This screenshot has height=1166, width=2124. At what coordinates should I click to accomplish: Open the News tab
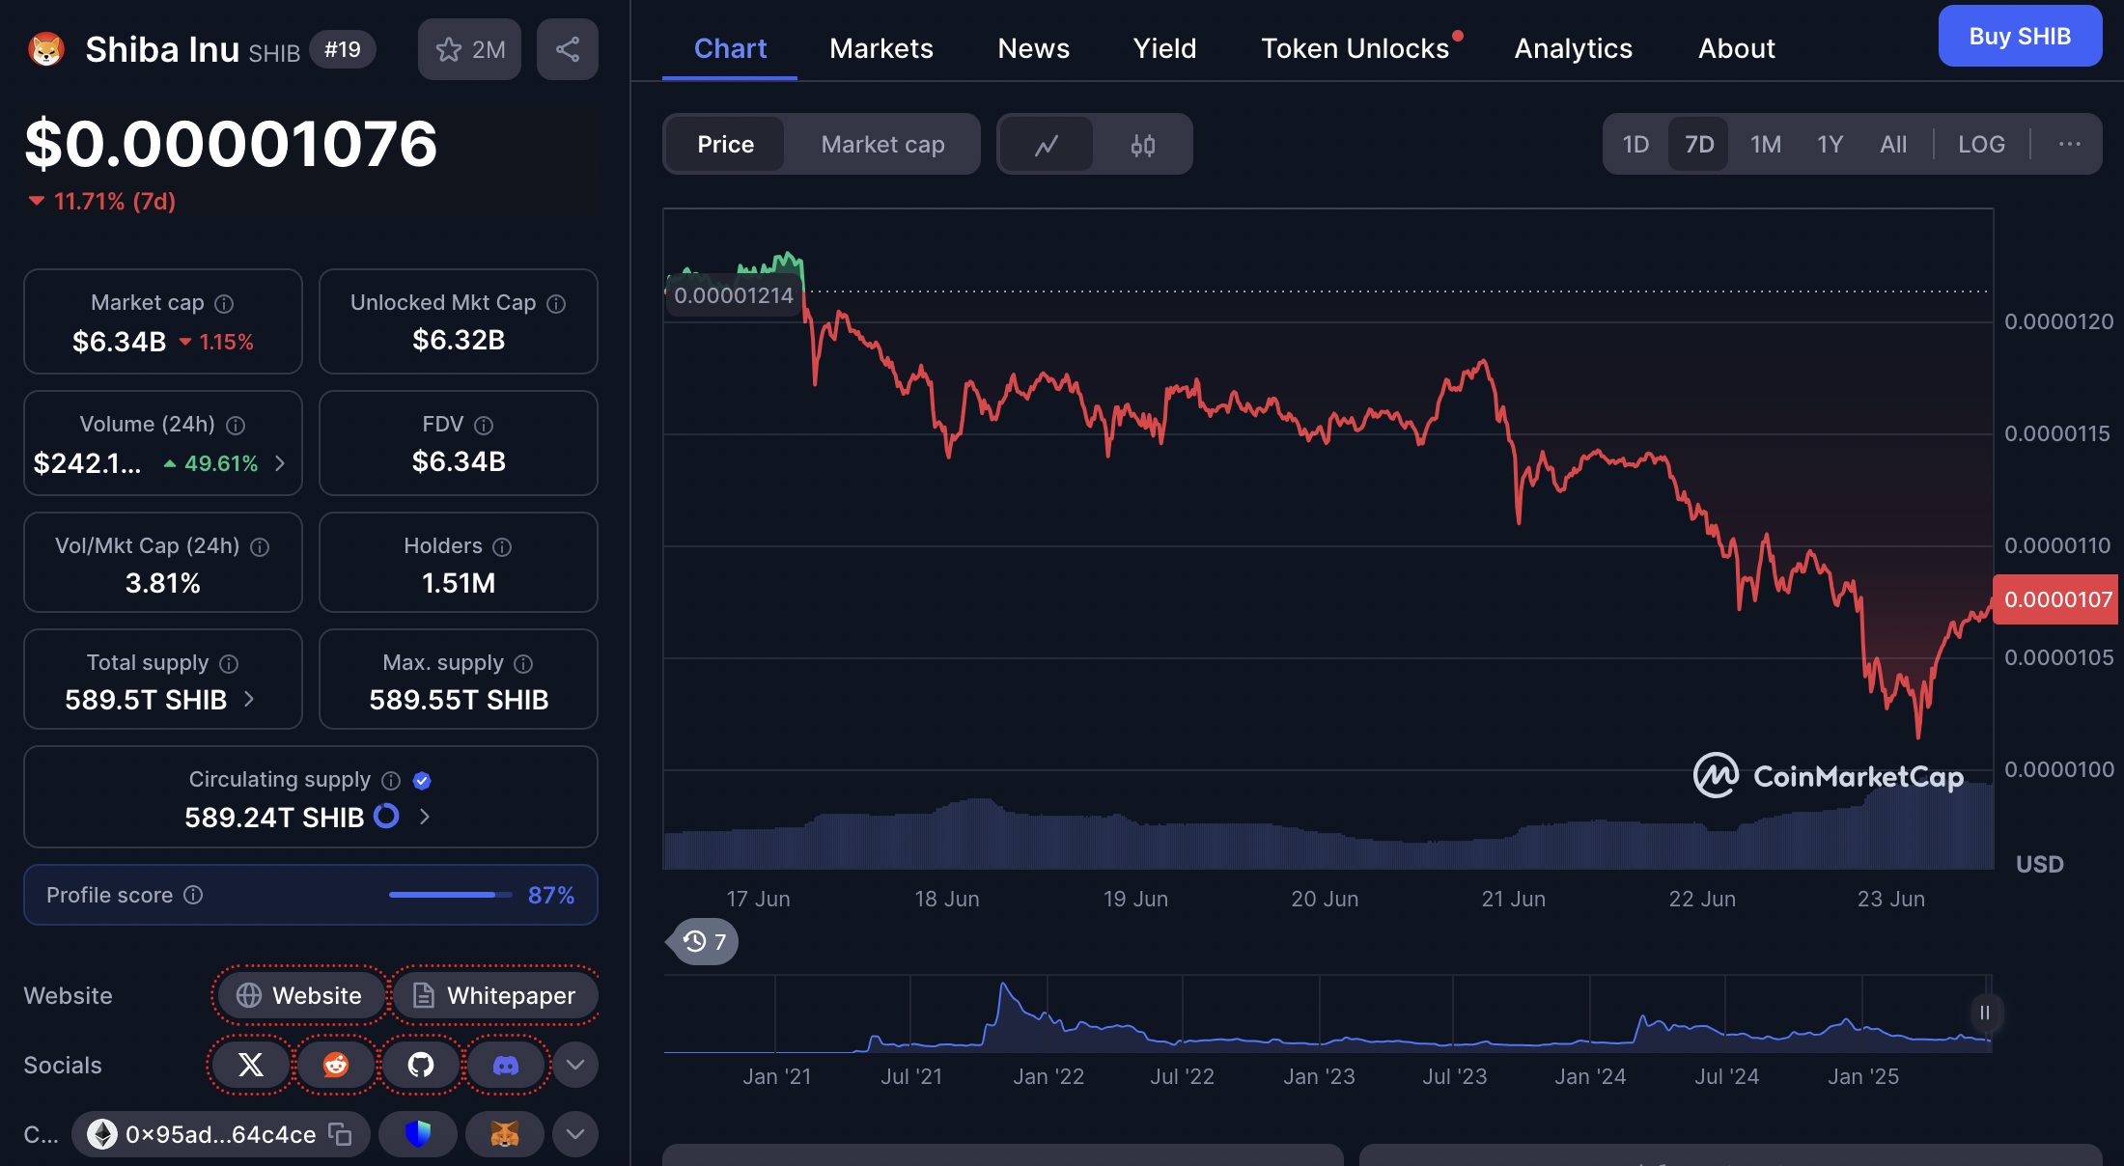click(1033, 48)
